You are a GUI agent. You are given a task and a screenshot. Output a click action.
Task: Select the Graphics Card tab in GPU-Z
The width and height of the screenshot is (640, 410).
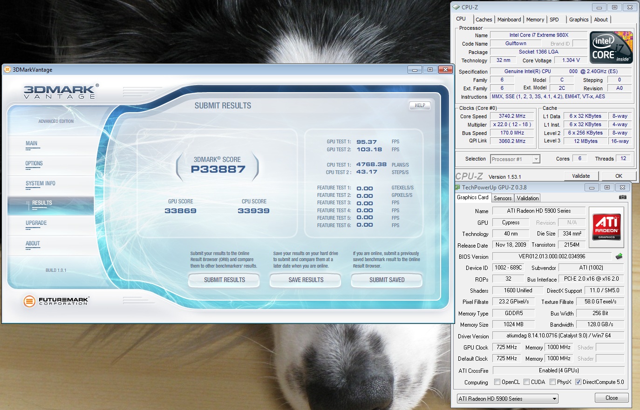[x=473, y=197]
